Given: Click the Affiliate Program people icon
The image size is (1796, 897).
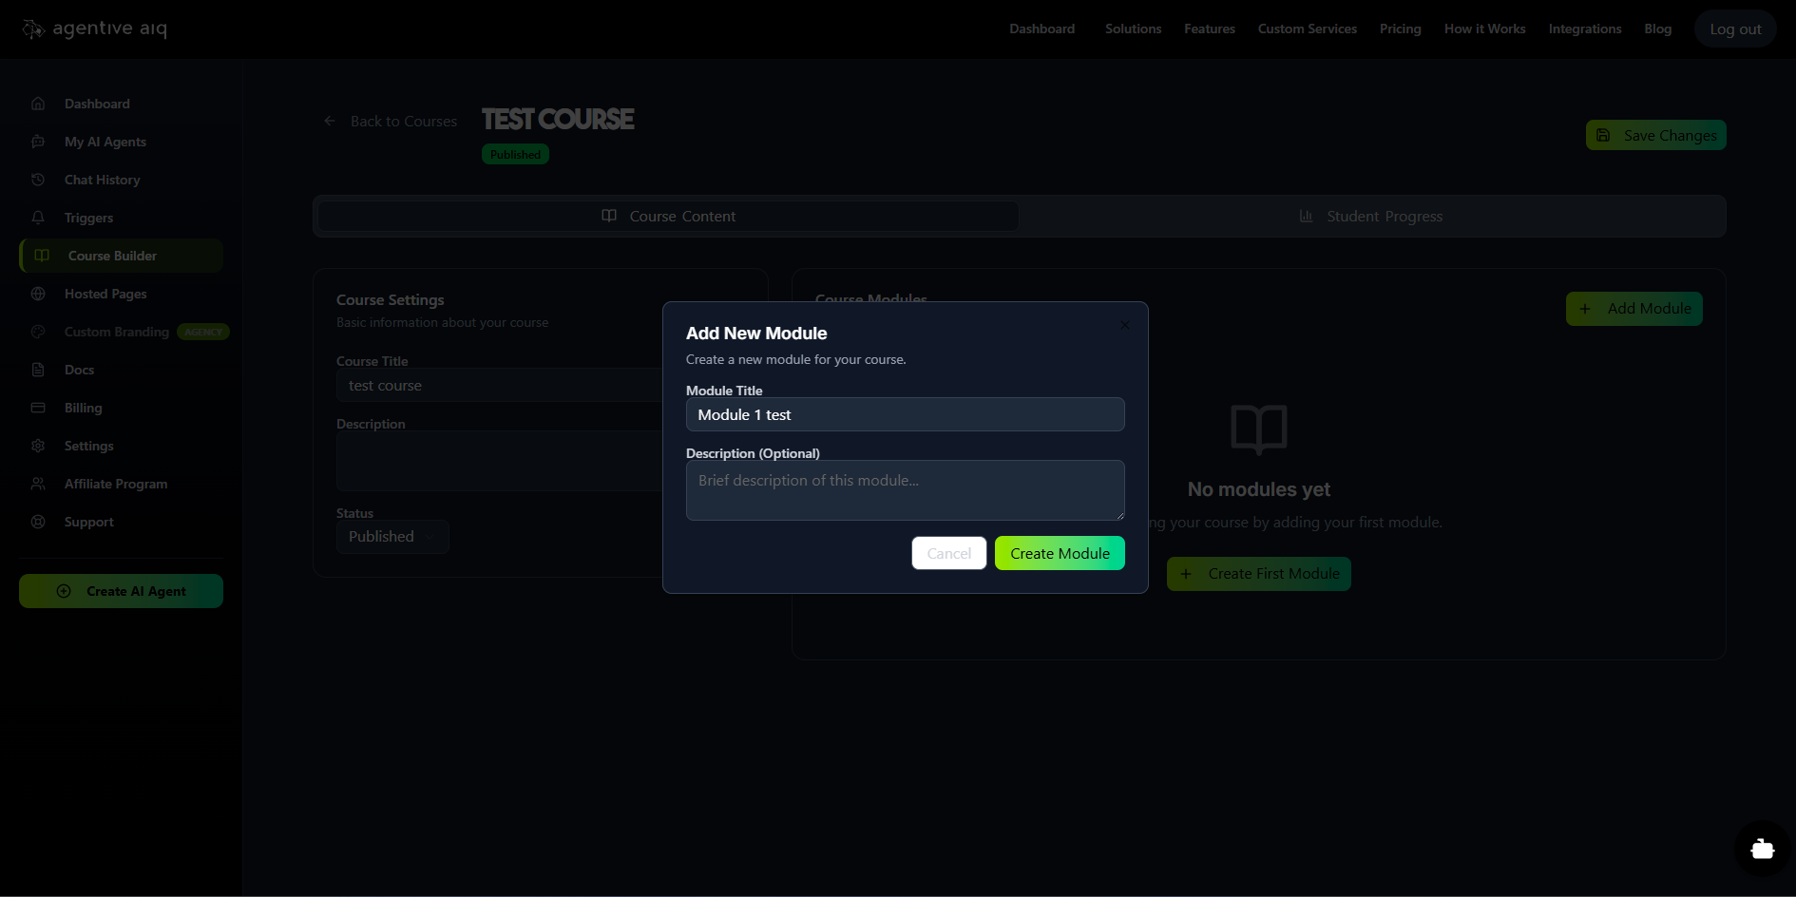Looking at the screenshot, I should coord(38,484).
